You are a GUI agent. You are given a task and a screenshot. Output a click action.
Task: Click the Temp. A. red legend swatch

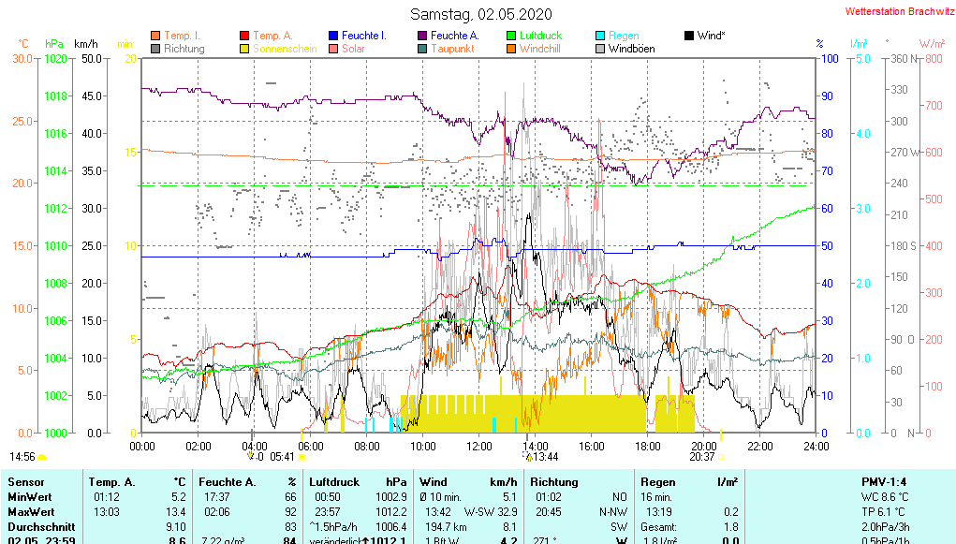[x=244, y=36]
